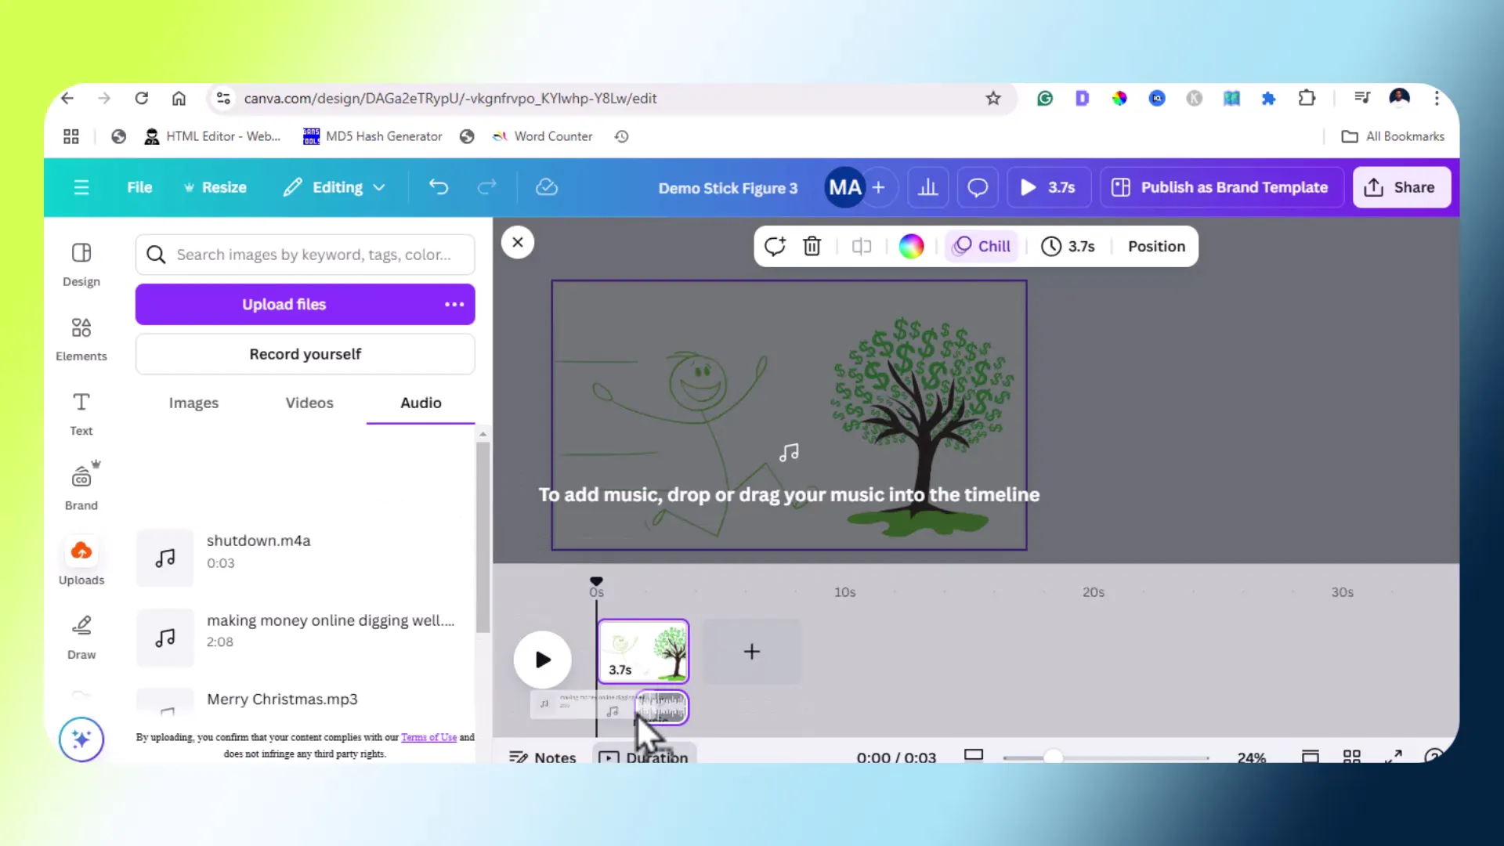Toggle the Notes panel

point(543,757)
